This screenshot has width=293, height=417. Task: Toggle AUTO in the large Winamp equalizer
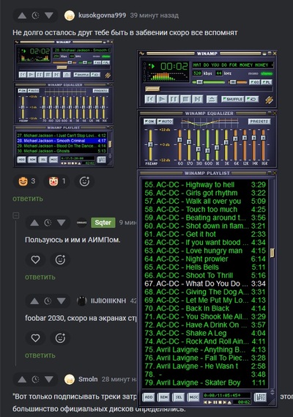click(x=165, y=122)
